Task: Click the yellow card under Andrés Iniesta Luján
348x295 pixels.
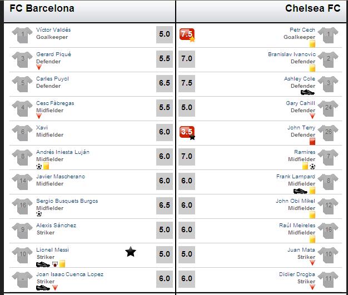Action: click(x=46, y=166)
